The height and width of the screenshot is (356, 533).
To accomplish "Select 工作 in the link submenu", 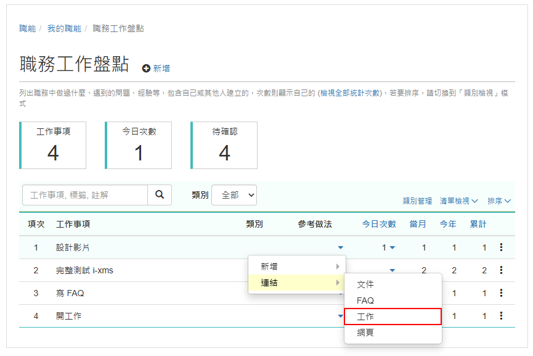I will [x=393, y=317].
